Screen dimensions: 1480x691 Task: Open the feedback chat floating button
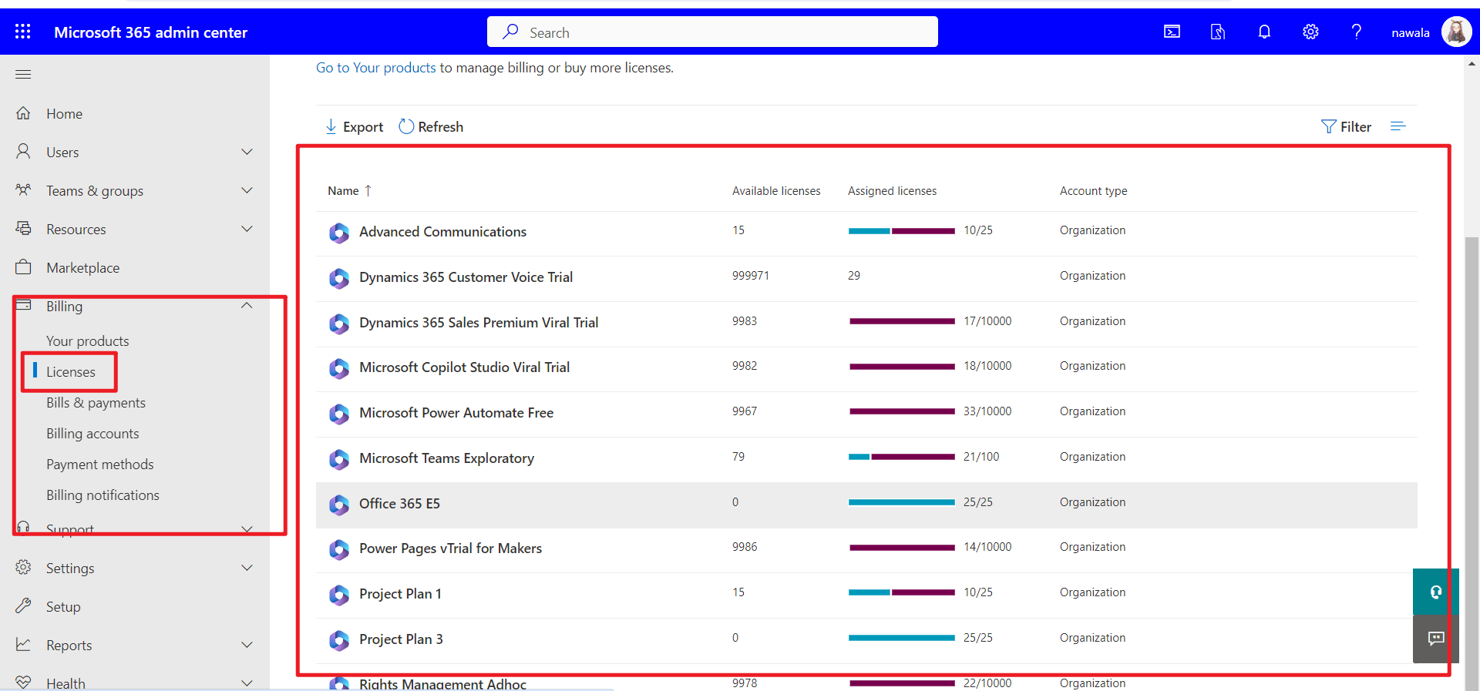coord(1435,639)
